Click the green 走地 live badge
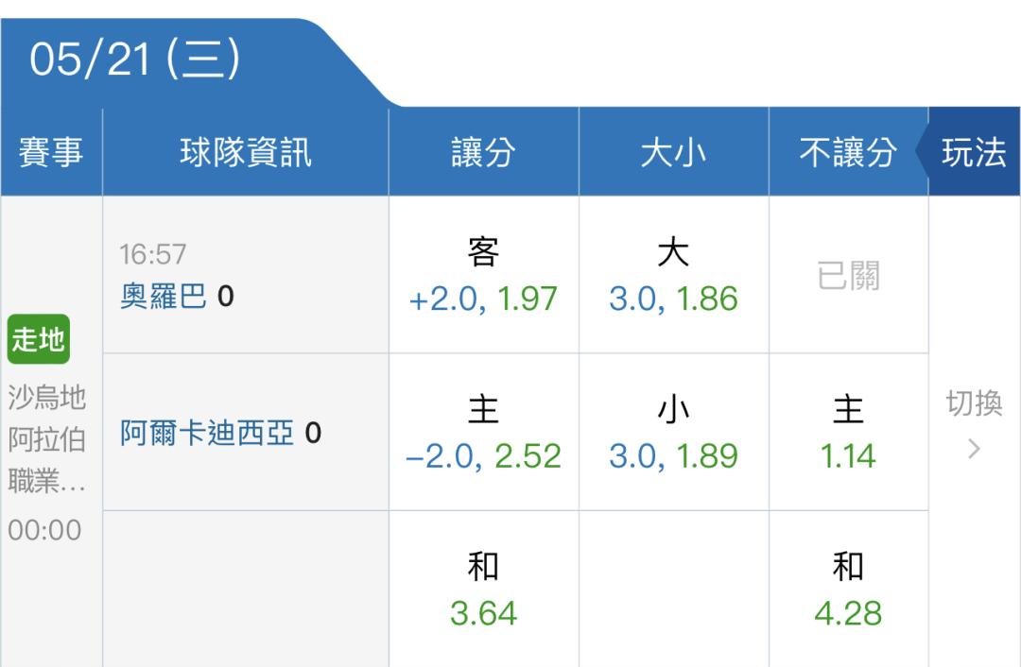This screenshot has height=667, width=1021. (x=39, y=340)
